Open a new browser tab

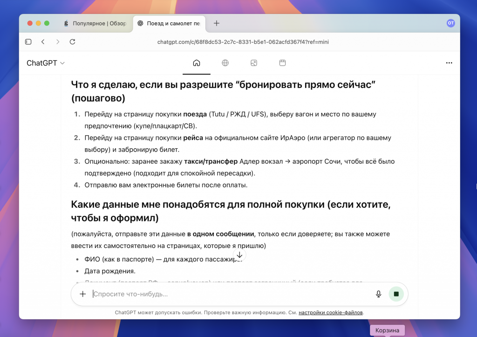217,23
